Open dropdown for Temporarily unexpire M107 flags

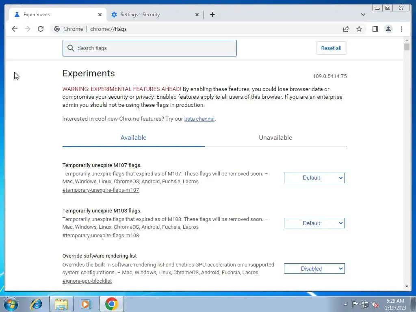[314, 178]
